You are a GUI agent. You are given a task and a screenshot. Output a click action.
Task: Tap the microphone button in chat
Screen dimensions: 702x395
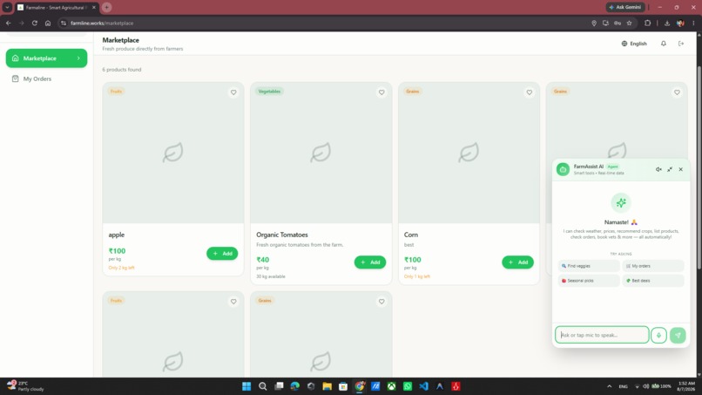pos(658,335)
